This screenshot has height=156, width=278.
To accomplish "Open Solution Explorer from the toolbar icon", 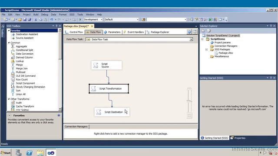I will pos(191,19).
